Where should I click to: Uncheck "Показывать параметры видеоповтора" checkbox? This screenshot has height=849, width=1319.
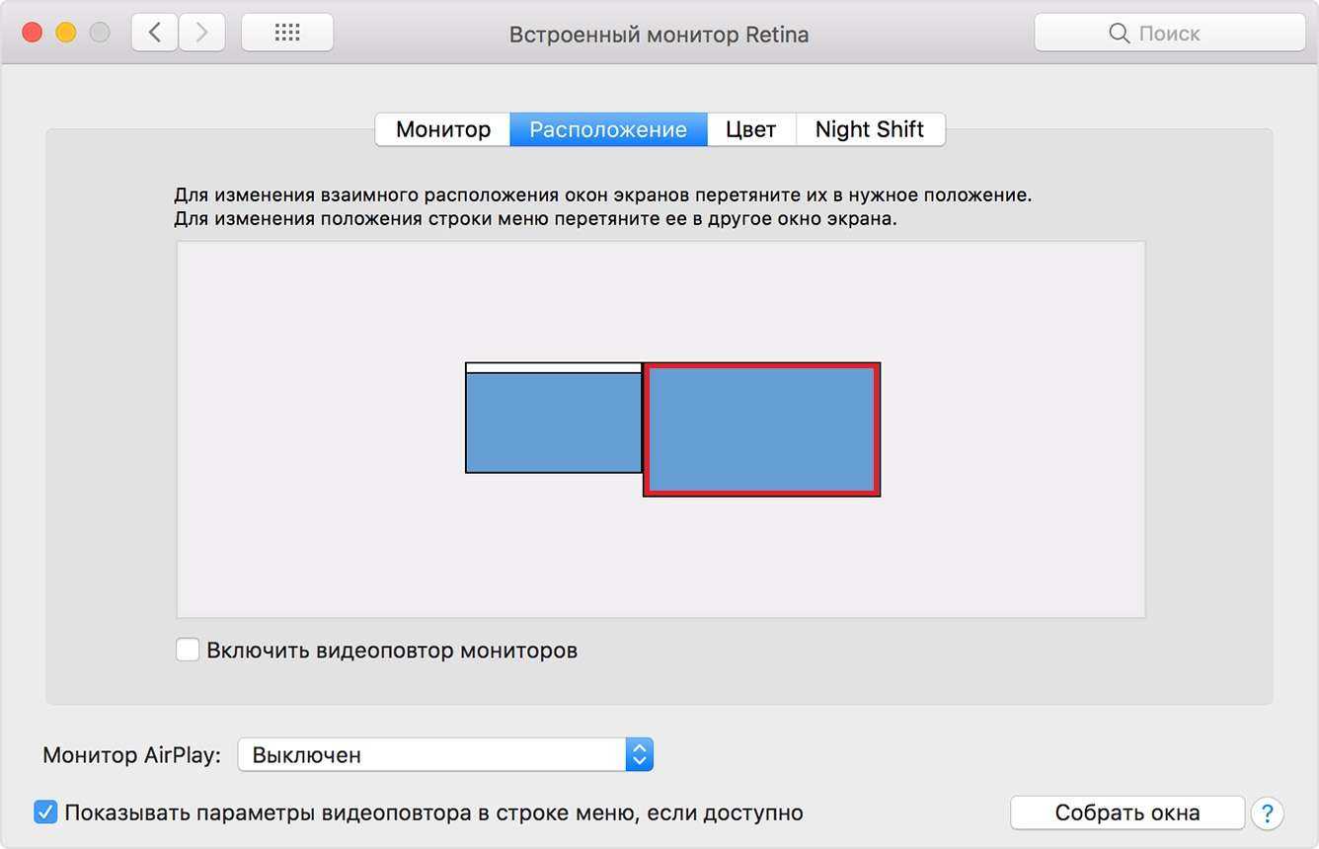[45, 812]
